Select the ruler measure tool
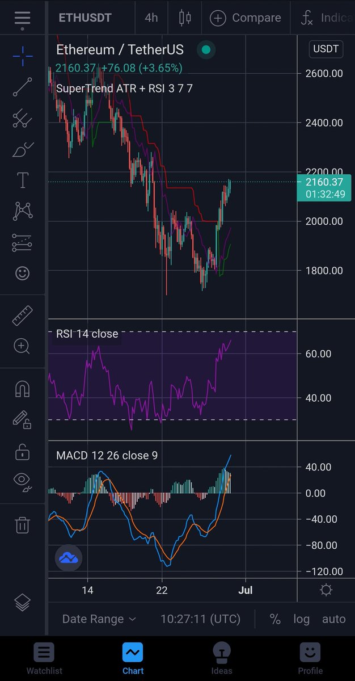Screen dimensions: 355x681 click(22, 316)
